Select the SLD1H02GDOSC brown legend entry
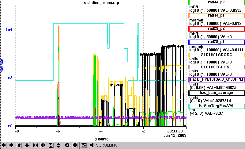 click(x=217, y=67)
